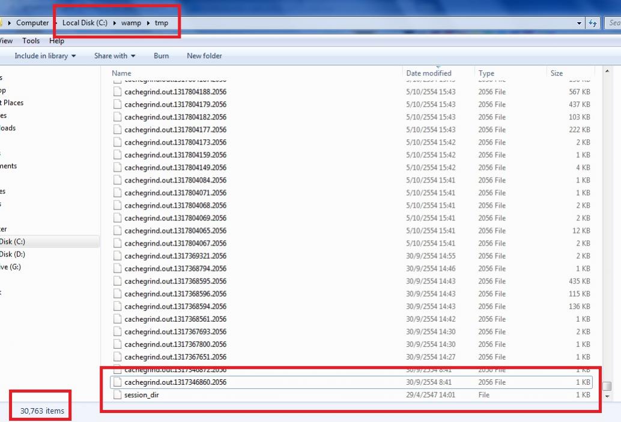Click 567 KB size cell
This screenshot has height=422, width=621.
click(x=580, y=92)
